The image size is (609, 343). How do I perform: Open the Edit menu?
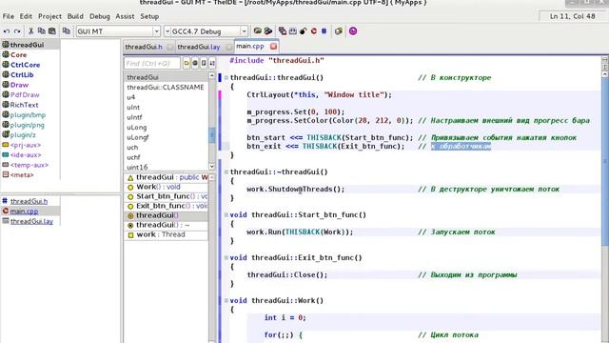click(x=26, y=16)
